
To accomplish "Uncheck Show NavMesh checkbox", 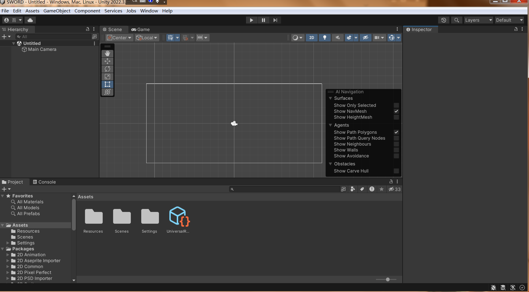I will pyautogui.click(x=396, y=111).
